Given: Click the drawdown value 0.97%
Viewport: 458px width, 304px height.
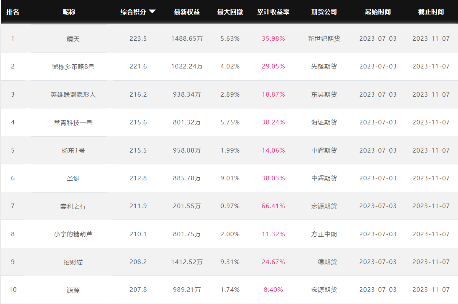Looking at the screenshot, I should (230, 206).
